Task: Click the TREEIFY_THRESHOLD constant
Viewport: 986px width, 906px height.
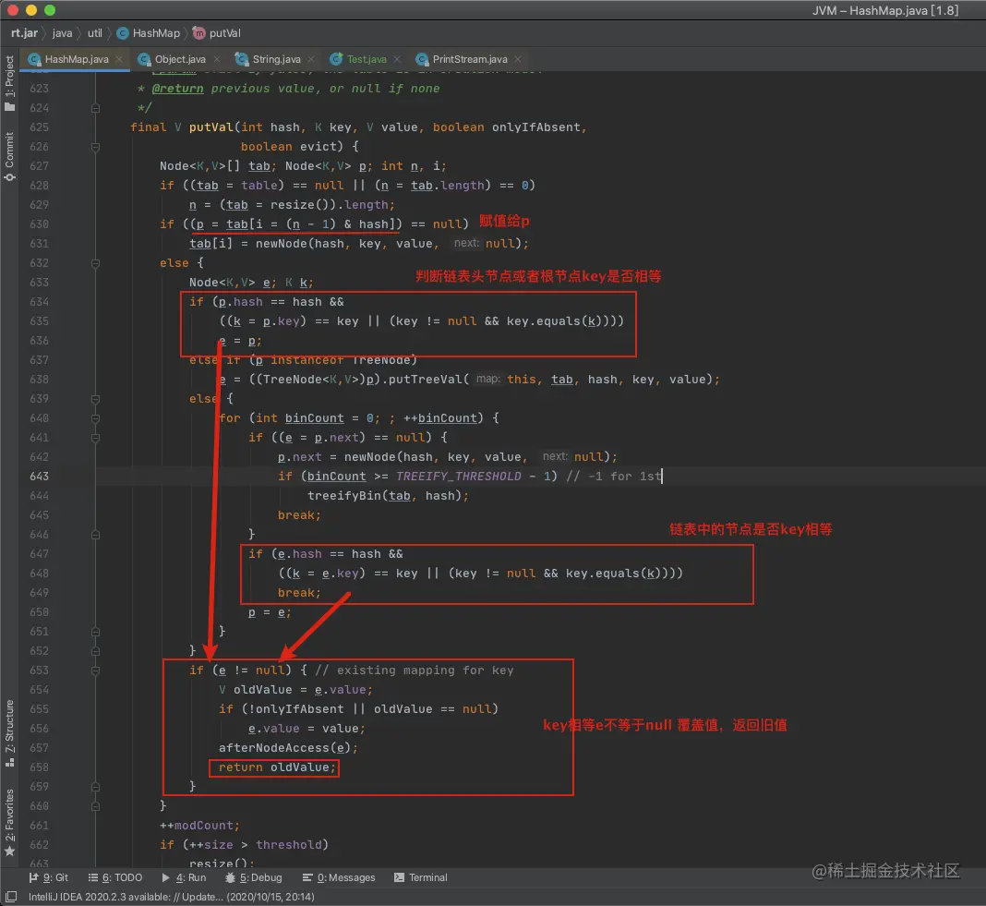Action: [x=459, y=477]
